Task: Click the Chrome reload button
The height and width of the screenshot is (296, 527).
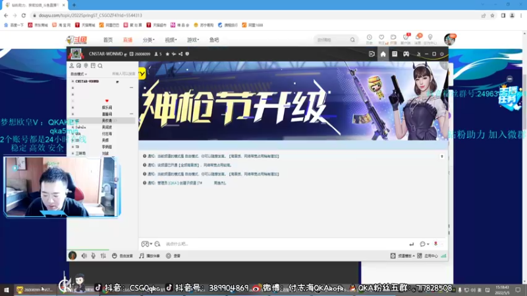Action: click(24, 15)
